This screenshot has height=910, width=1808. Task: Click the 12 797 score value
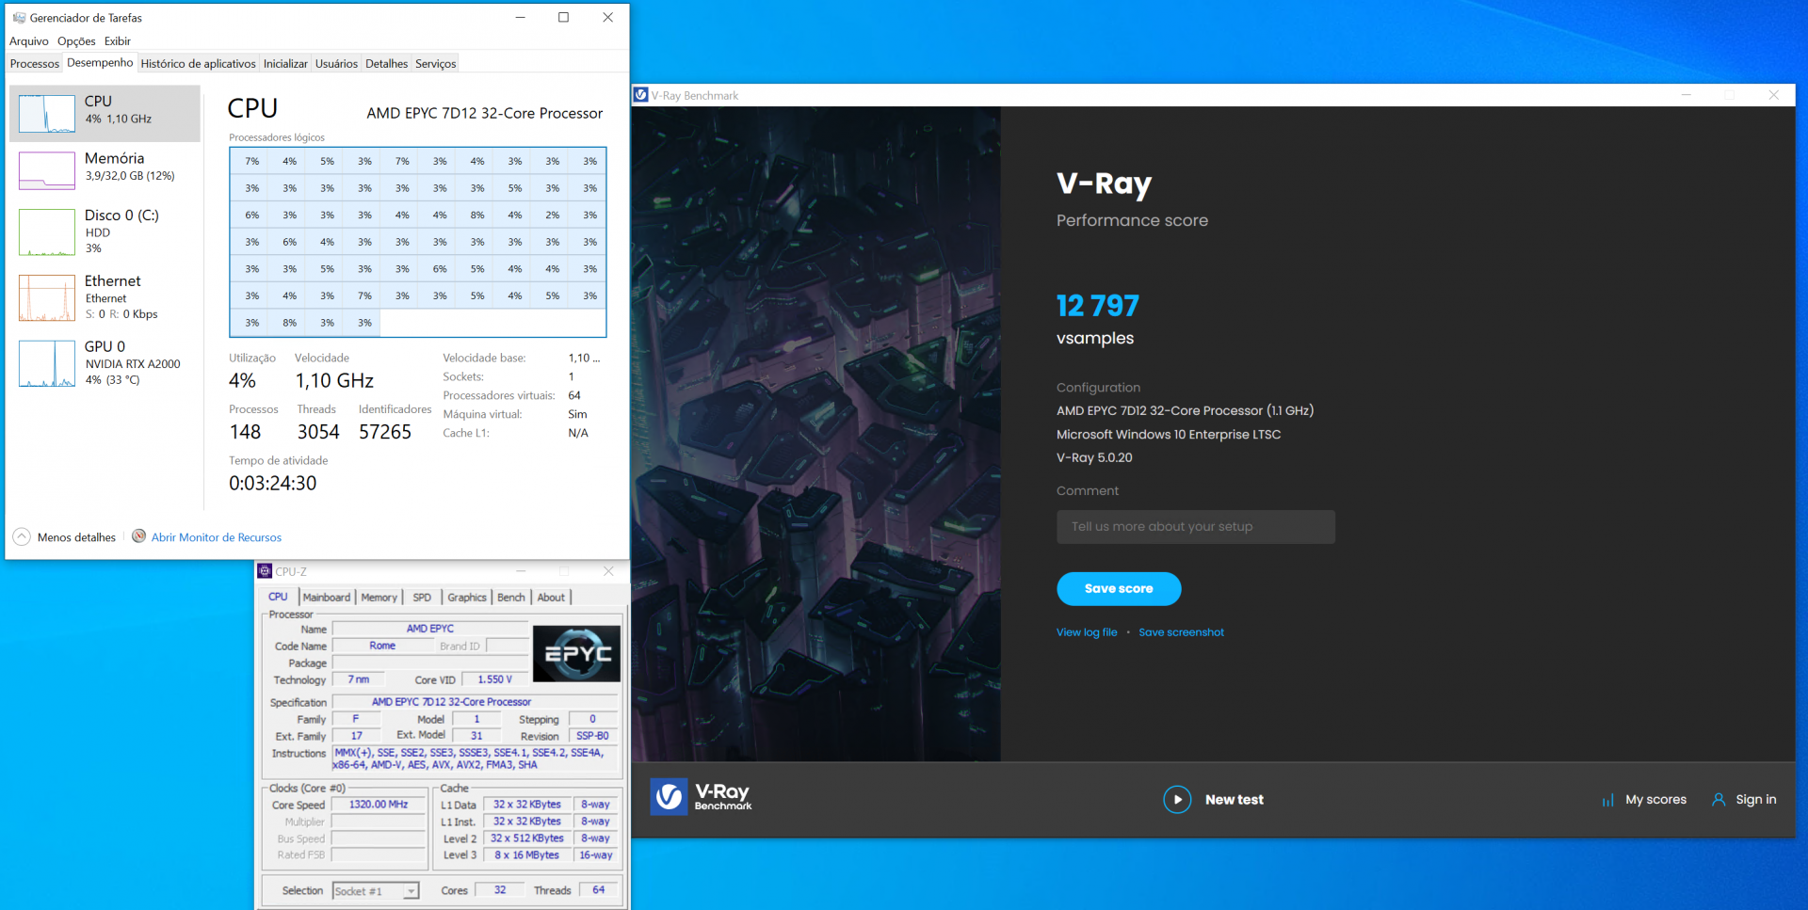point(1098,306)
